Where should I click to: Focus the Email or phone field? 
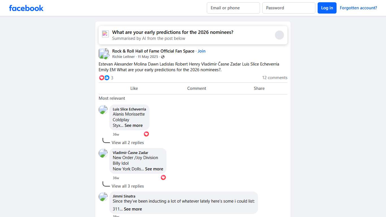(x=233, y=8)
